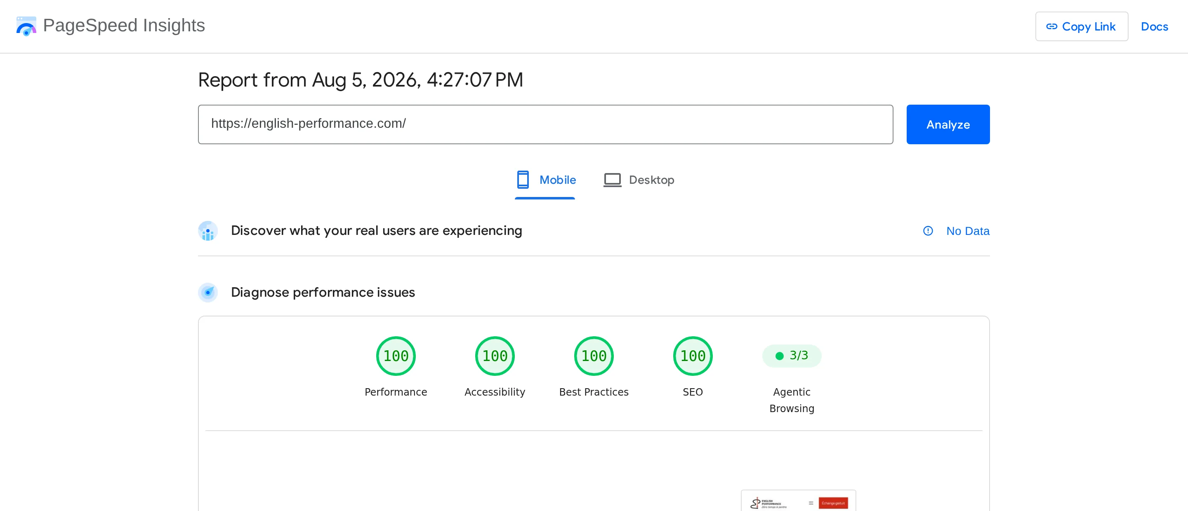Click the Best Practices label

594,391
